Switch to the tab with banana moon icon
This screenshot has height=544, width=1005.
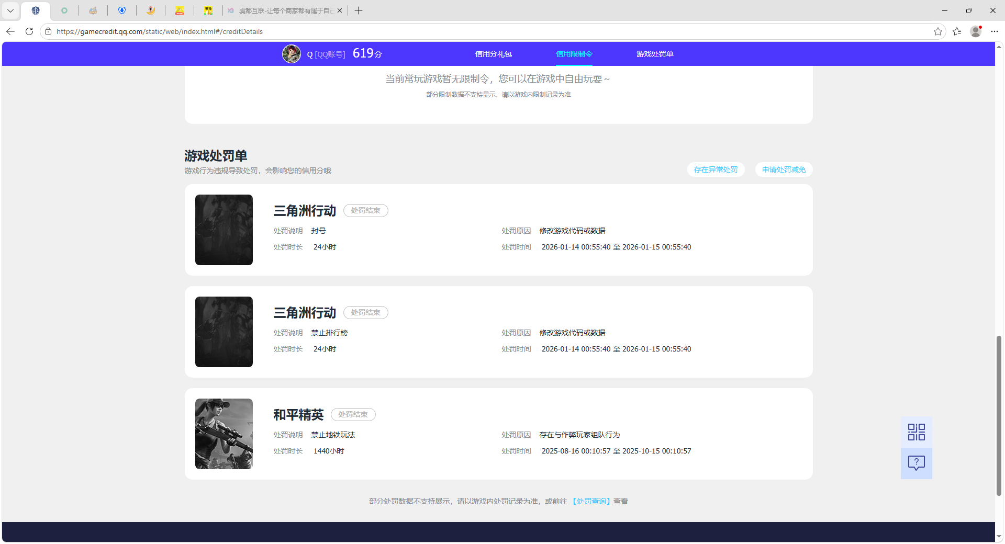click(151, 10)
